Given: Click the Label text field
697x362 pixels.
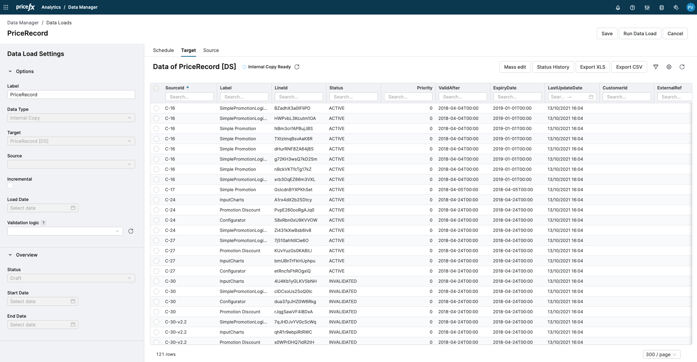Looking at the screenshot, I should (x=71, y=94).
